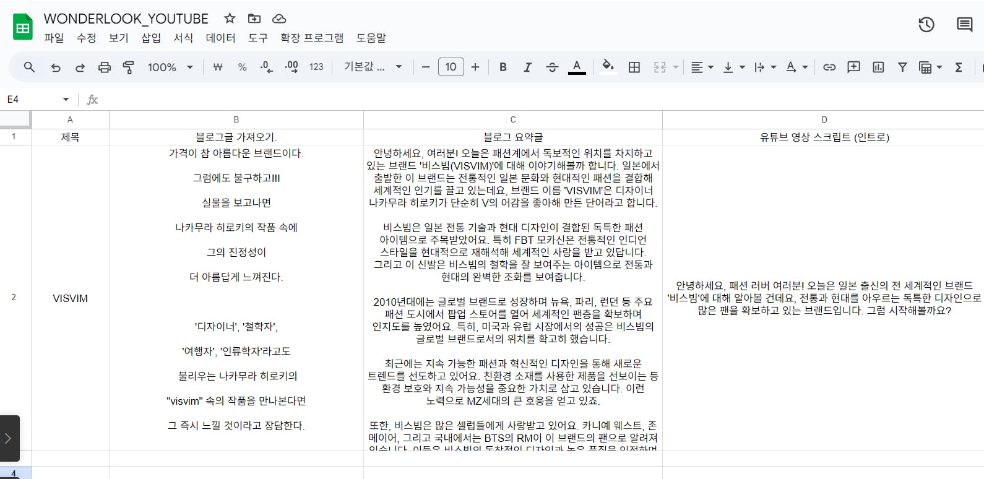Screen dimensions: 984x479
Task: Expand merge cells dropdown arrow
Action: [x=676, y=67]
